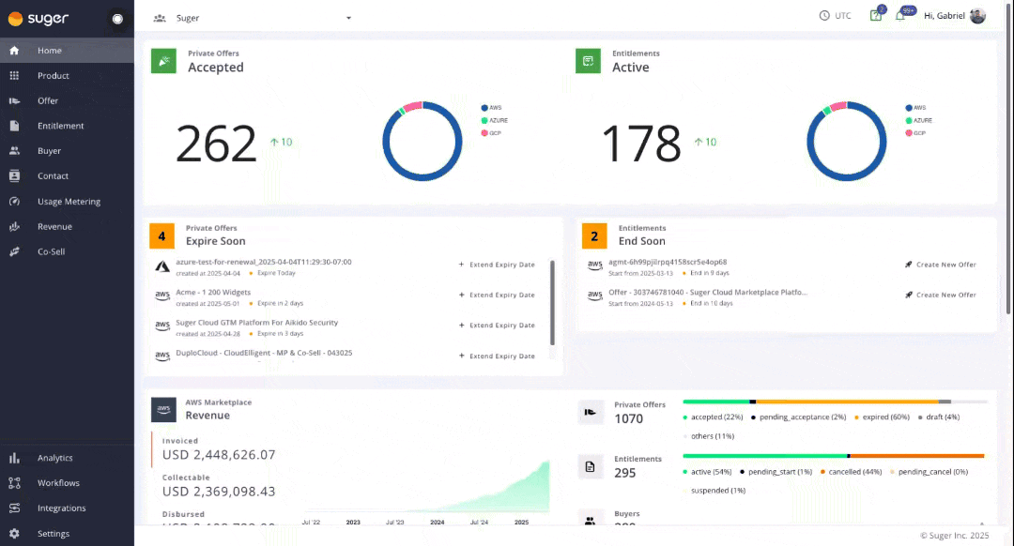The image size is (1014, 546).
Task: Open the Entitlement section
Action: (x=68, y=126)
